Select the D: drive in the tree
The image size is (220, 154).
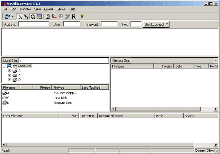[x=20, y=80]
